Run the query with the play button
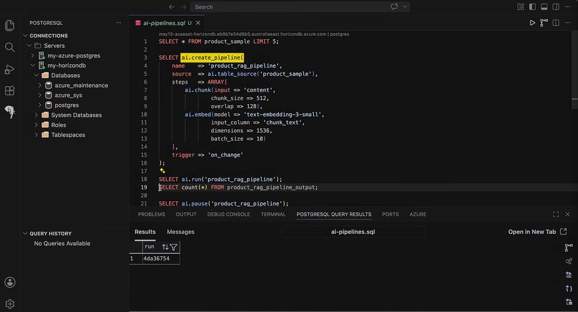 [532, 23]
